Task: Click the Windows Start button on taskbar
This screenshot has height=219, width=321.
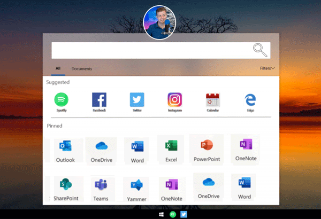Action: click(x=162, y=214)
